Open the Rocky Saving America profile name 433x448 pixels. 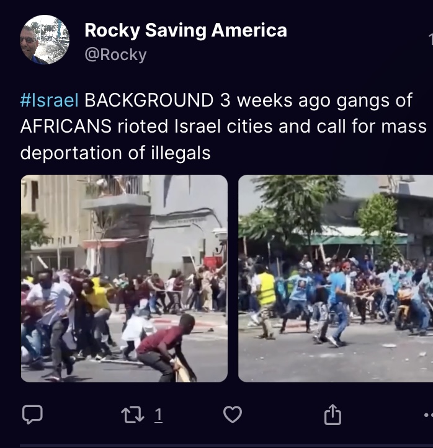[x=185, y=30]
